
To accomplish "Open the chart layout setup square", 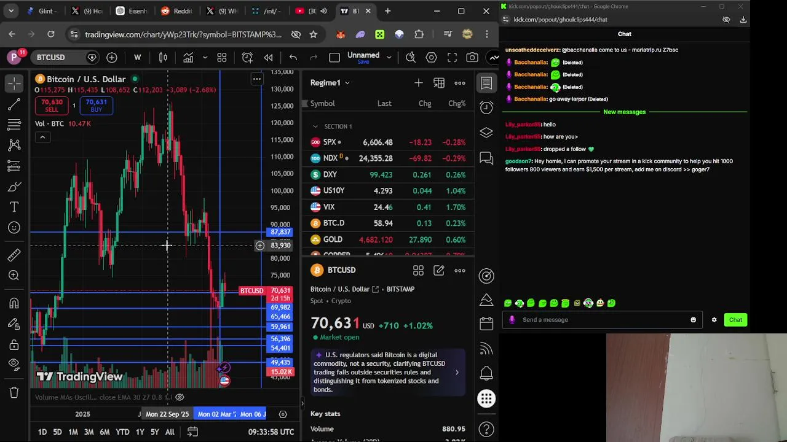I will pos(334,57).
